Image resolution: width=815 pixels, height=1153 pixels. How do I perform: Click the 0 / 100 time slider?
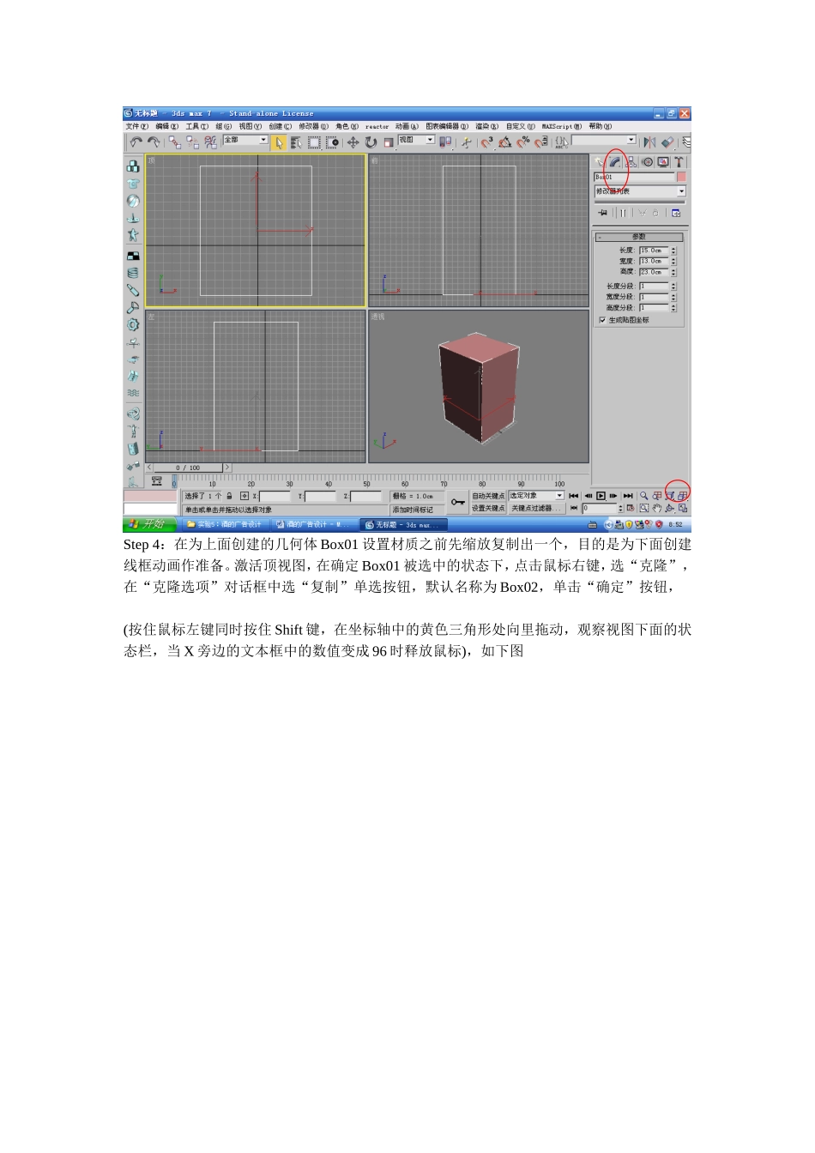189,468
